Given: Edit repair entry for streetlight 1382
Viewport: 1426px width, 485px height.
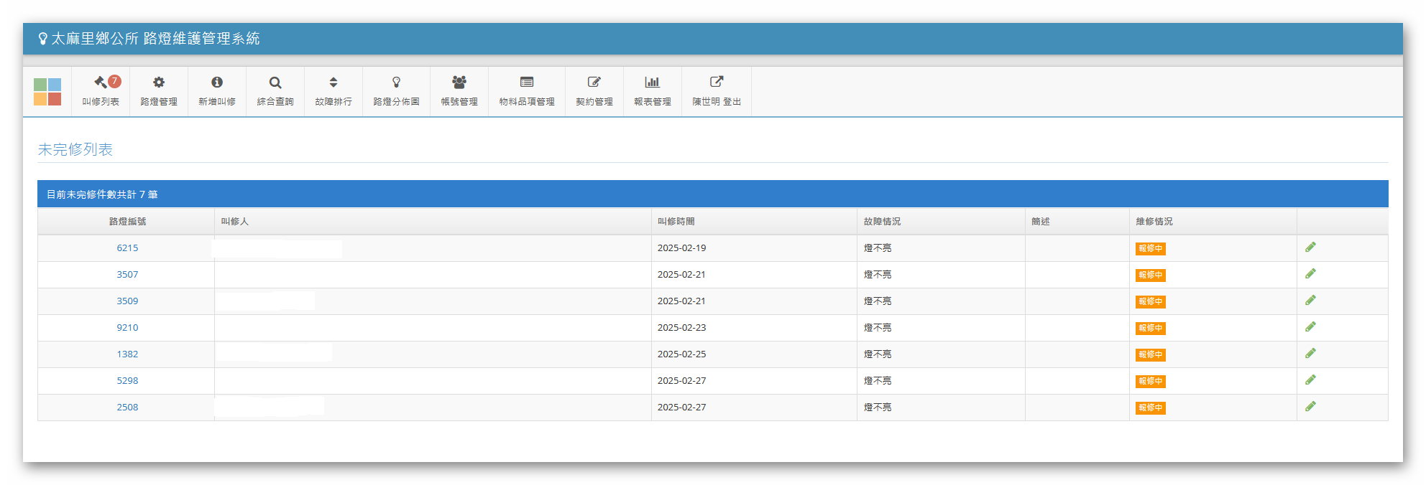Looking at the screenshot, I should tap(1310, 354).
